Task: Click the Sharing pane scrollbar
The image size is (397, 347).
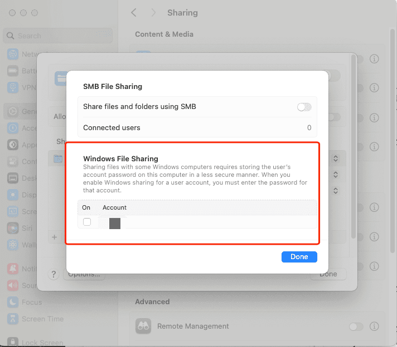Action: (392, 141)
